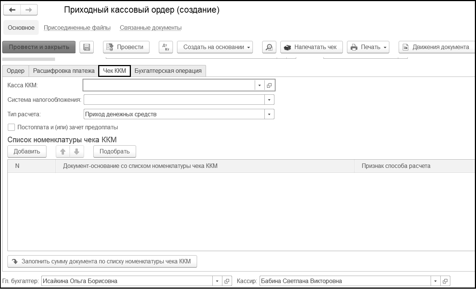Click Гл. бухгалтер field Исайкина Ольга Борисовна
The image size is (476, 289).
[127, 281]
